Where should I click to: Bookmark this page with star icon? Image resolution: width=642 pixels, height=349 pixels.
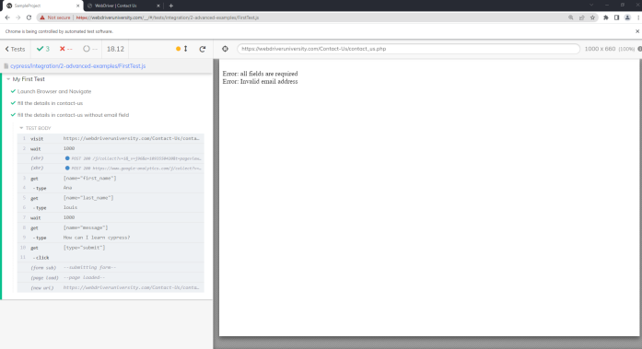(592, 17)
